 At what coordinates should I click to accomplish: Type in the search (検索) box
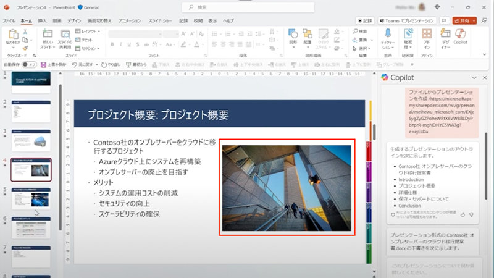point(247,7)
